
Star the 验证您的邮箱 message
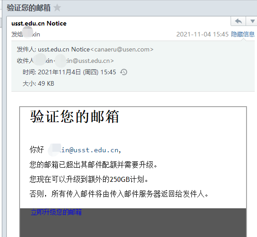pyautogui.click(x=57, y=8)
